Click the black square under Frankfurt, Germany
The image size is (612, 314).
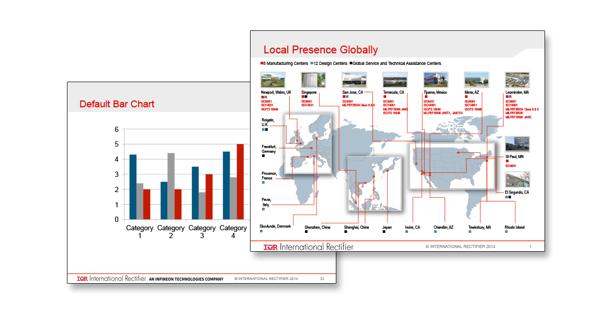click(x=263, y=155)
